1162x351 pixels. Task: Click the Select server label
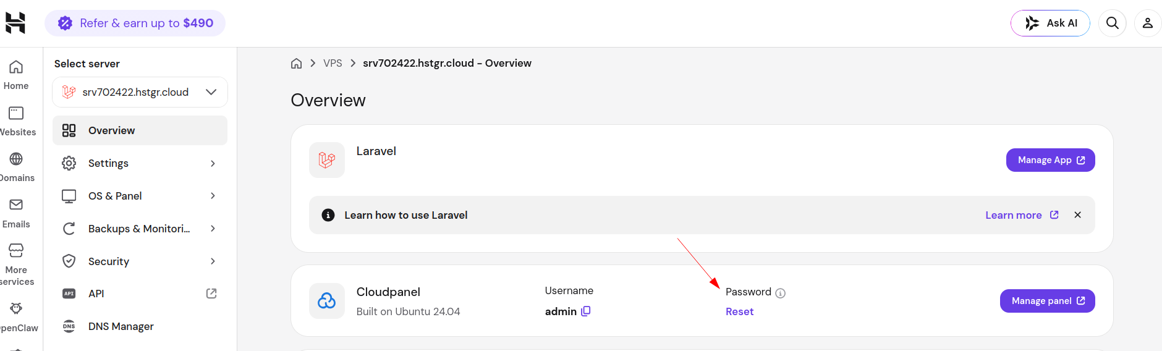click(x=87, y=64)
